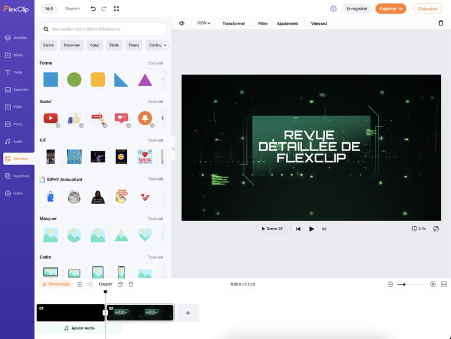Screen dimensions: 451x339
Task: Open the Audio sidebar panel
Action: [14, 142]
